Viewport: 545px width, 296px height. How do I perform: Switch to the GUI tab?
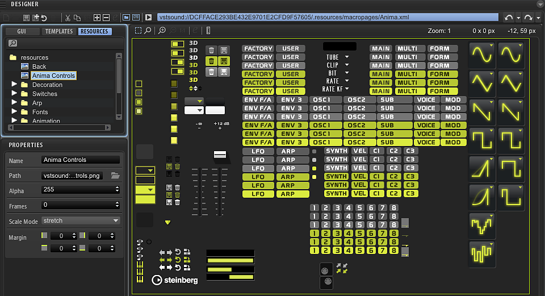pyautogui.click(x=22, y=31)
